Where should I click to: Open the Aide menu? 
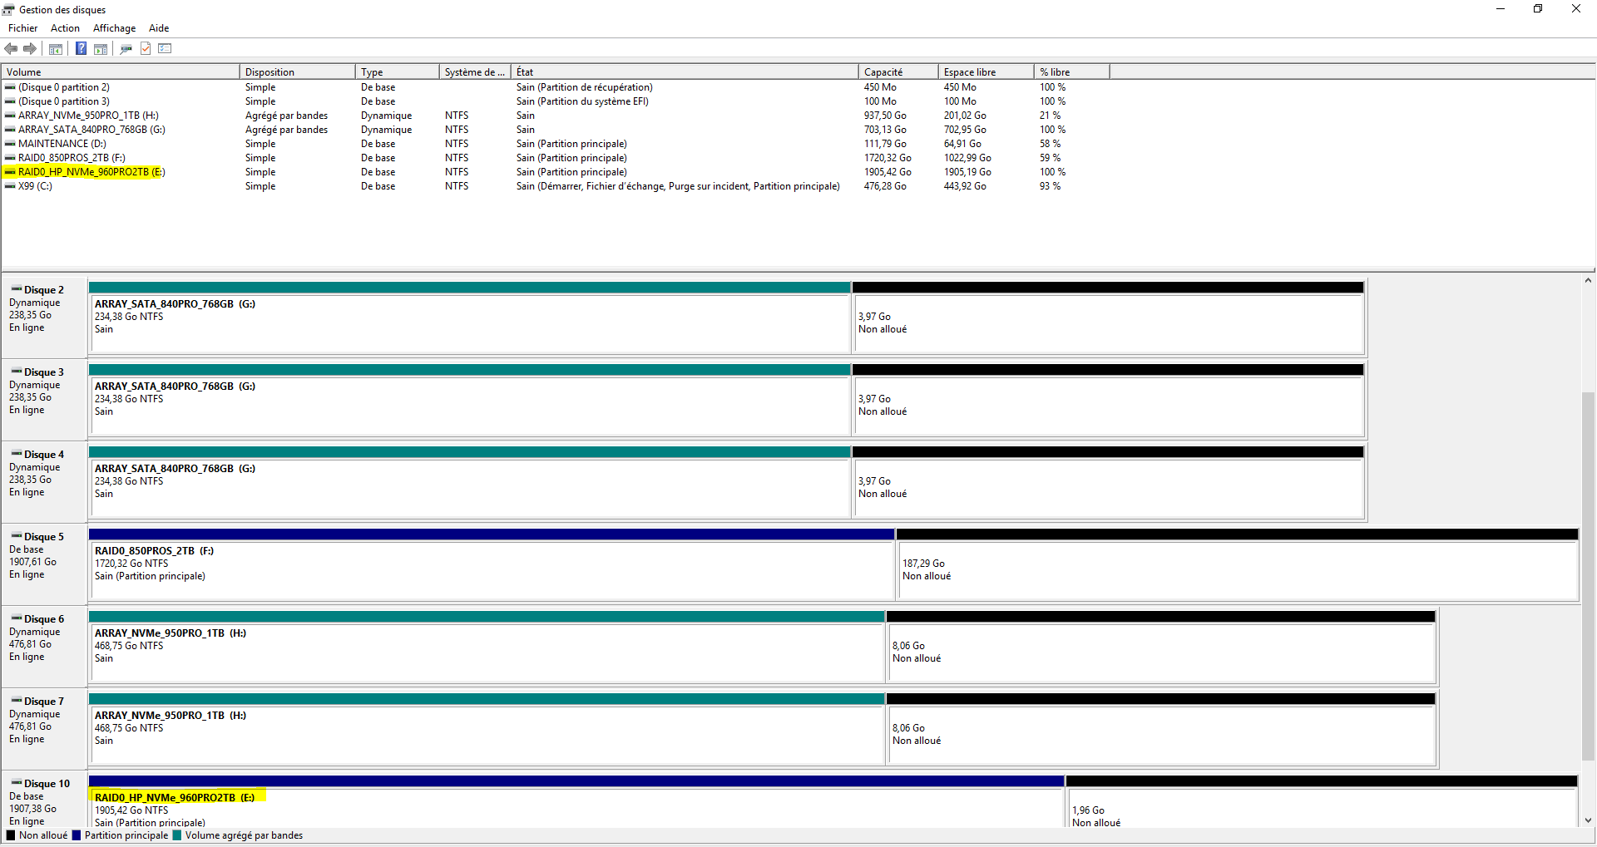coord(159,28)
